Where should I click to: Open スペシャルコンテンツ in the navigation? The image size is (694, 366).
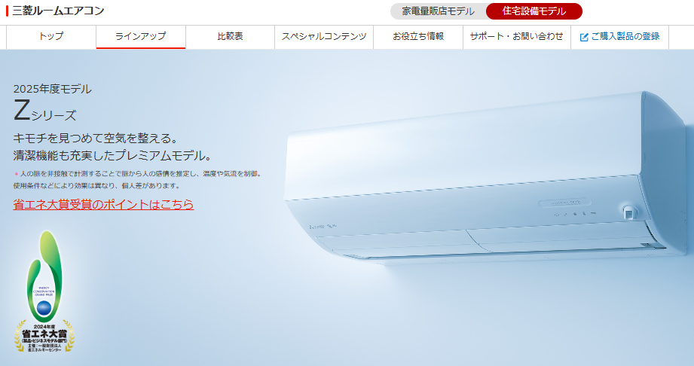pyautogui.click(x=324, y=37)
